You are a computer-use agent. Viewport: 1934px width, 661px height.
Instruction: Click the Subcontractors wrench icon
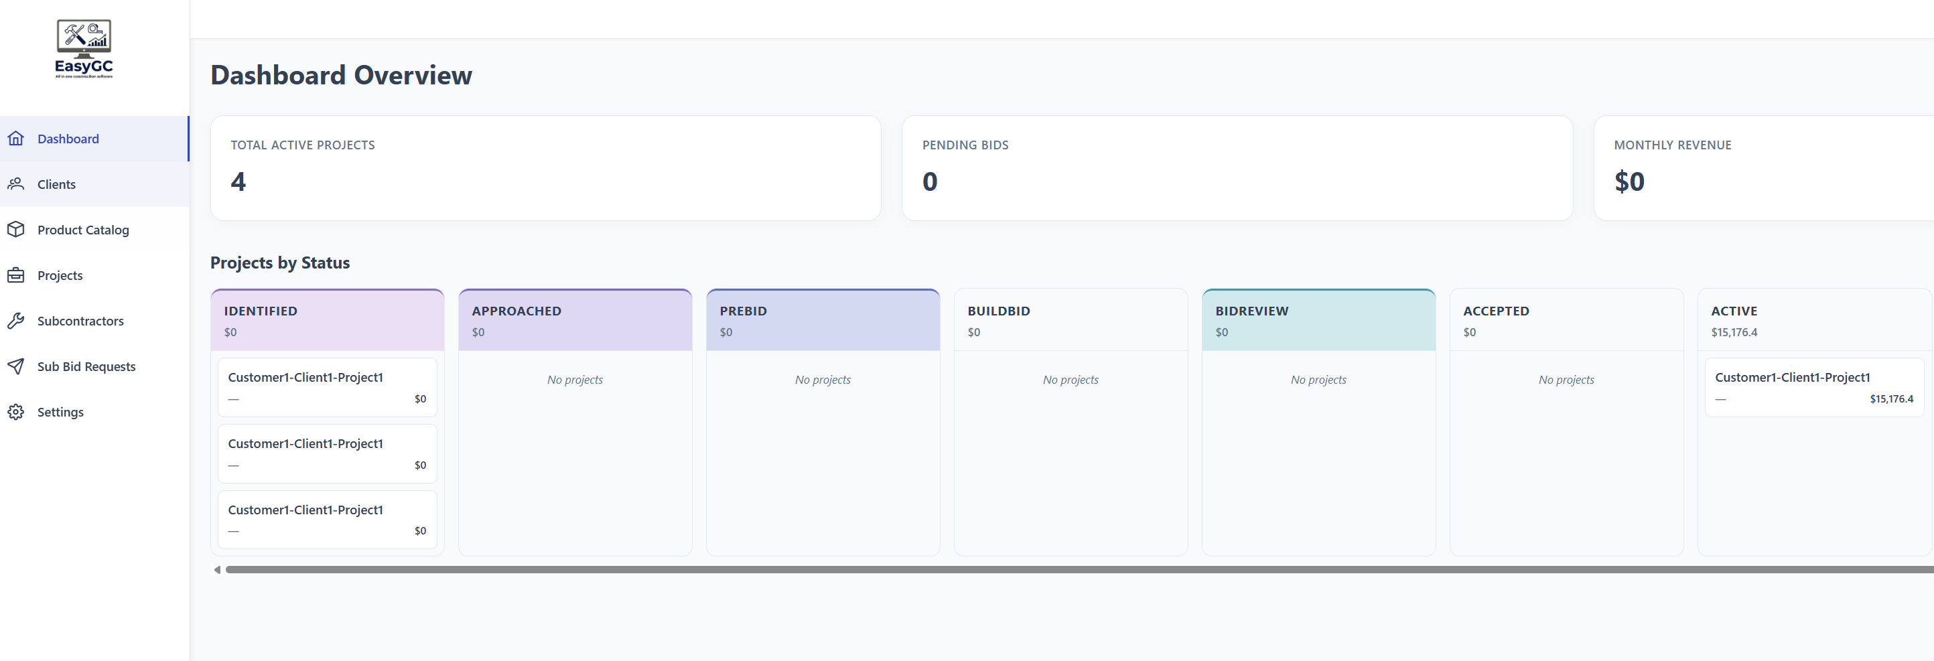click(x=16, y=321)
